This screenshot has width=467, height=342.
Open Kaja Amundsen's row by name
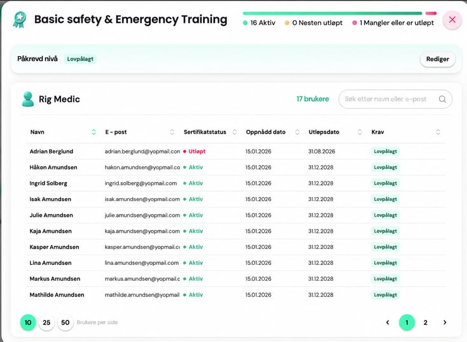51,231
